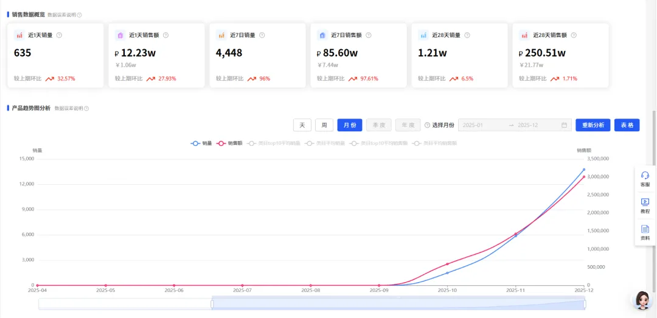Click the 1.71% change percentage

point(570,78)
